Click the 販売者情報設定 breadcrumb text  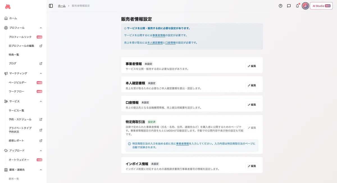point(81,6)
